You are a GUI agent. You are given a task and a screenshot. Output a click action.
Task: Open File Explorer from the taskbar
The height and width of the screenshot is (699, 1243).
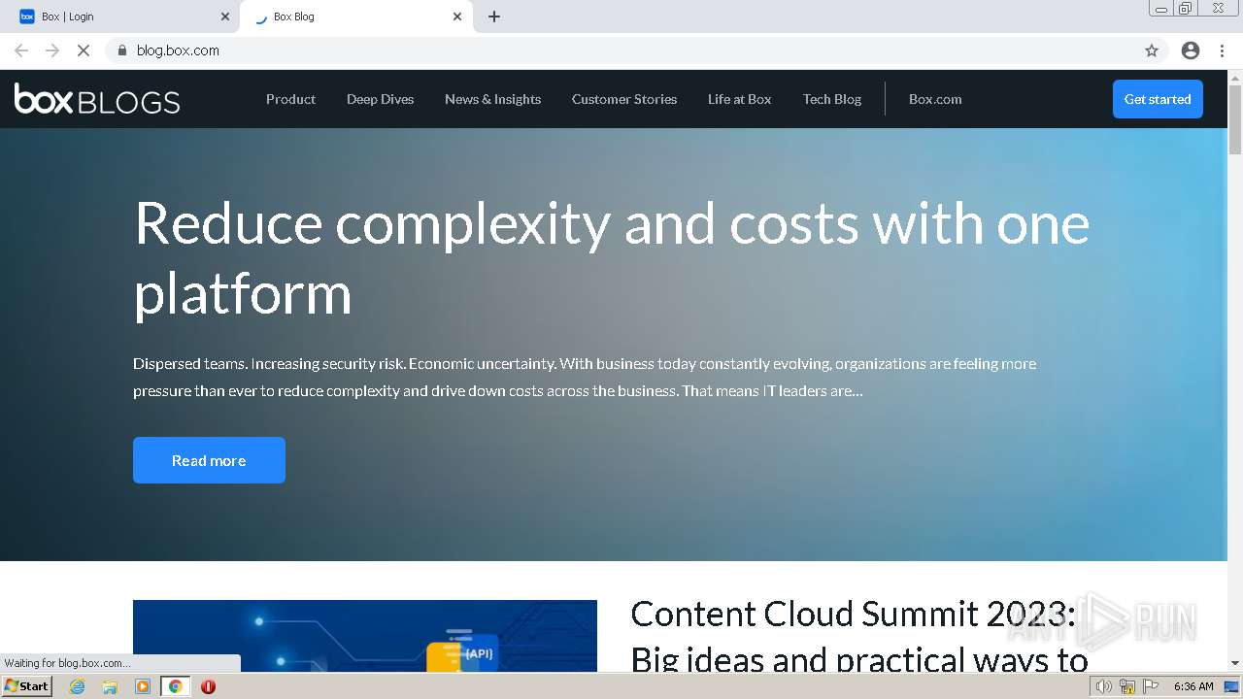(110, 686)
